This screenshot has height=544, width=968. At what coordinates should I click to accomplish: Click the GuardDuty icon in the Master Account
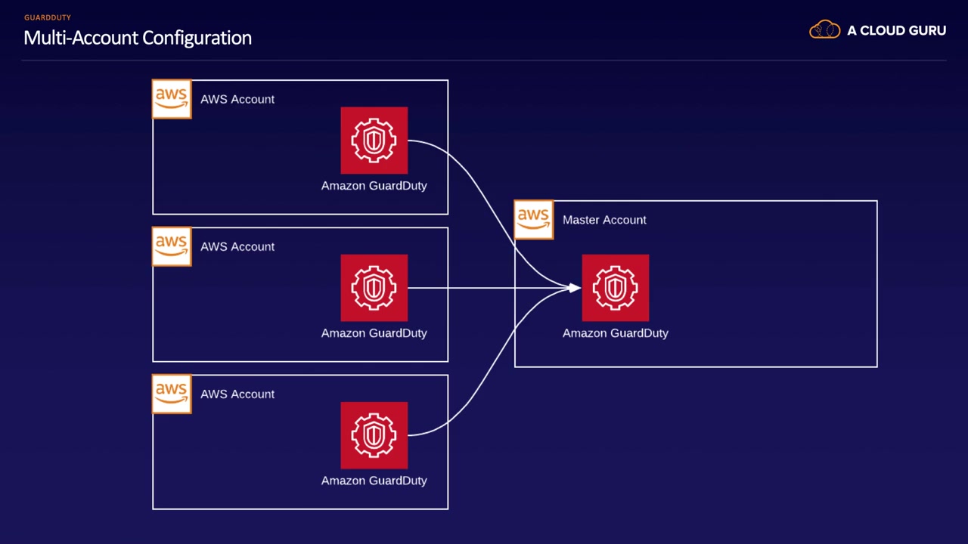click(x=616, y=288)
